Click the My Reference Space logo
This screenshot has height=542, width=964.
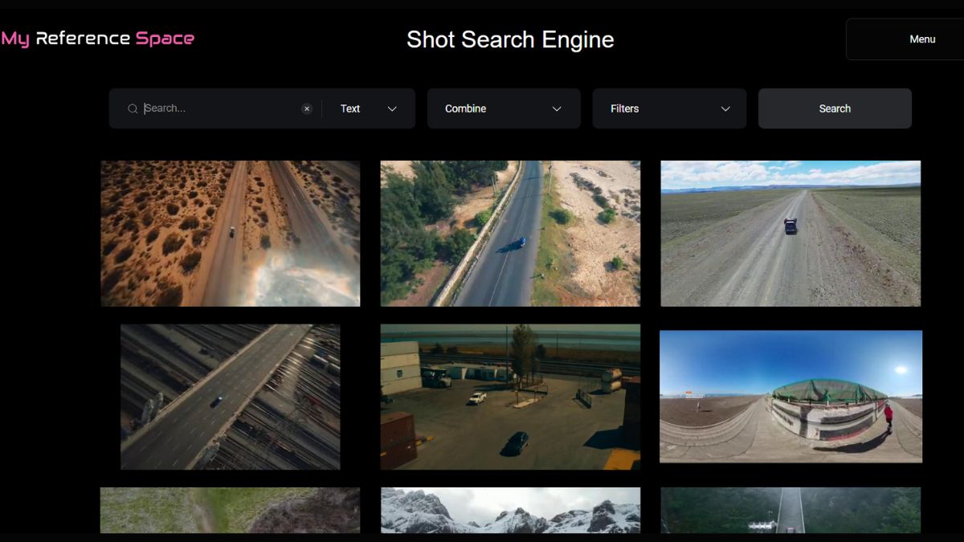coord(98,37)
